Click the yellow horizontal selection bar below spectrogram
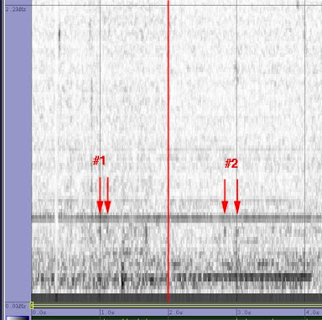Screen dimensions: 322x320 tap(177, 305)
